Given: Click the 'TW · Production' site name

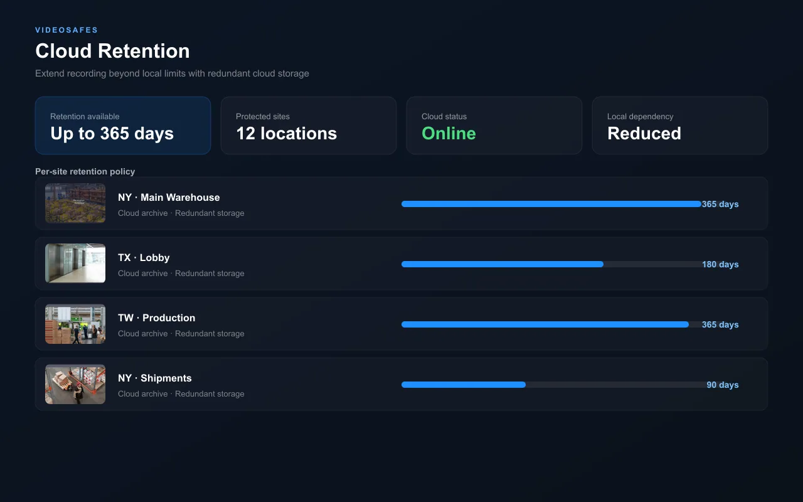Looking at the screenshot, I should pos(156,318).
